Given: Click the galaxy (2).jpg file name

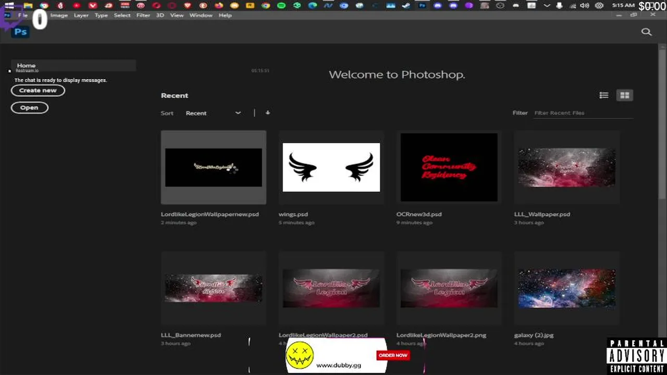Looking at the screenshot, I should [x=534, y=335].
